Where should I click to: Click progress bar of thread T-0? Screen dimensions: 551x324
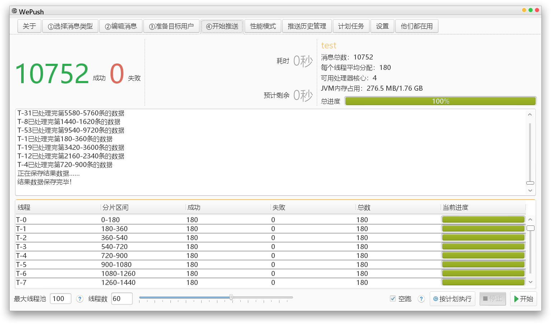pos(483,219)
